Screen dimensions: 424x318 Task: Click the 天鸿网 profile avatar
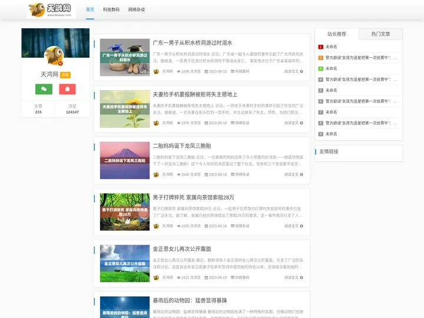click(x=54, y=55)
